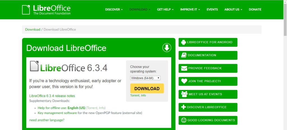Click the Join the Project button

click(x=208, y=81)
